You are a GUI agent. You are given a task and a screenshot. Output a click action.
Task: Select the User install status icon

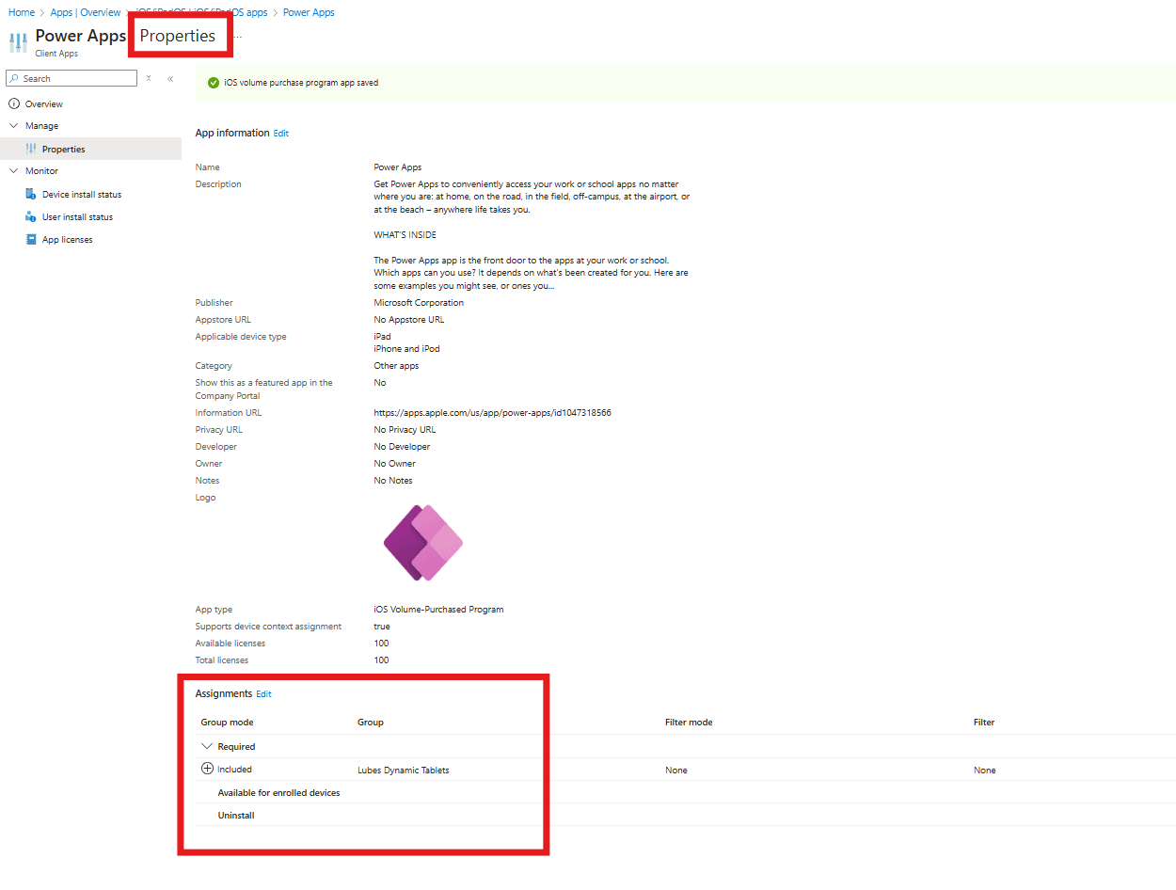click(x=31, y=216)
